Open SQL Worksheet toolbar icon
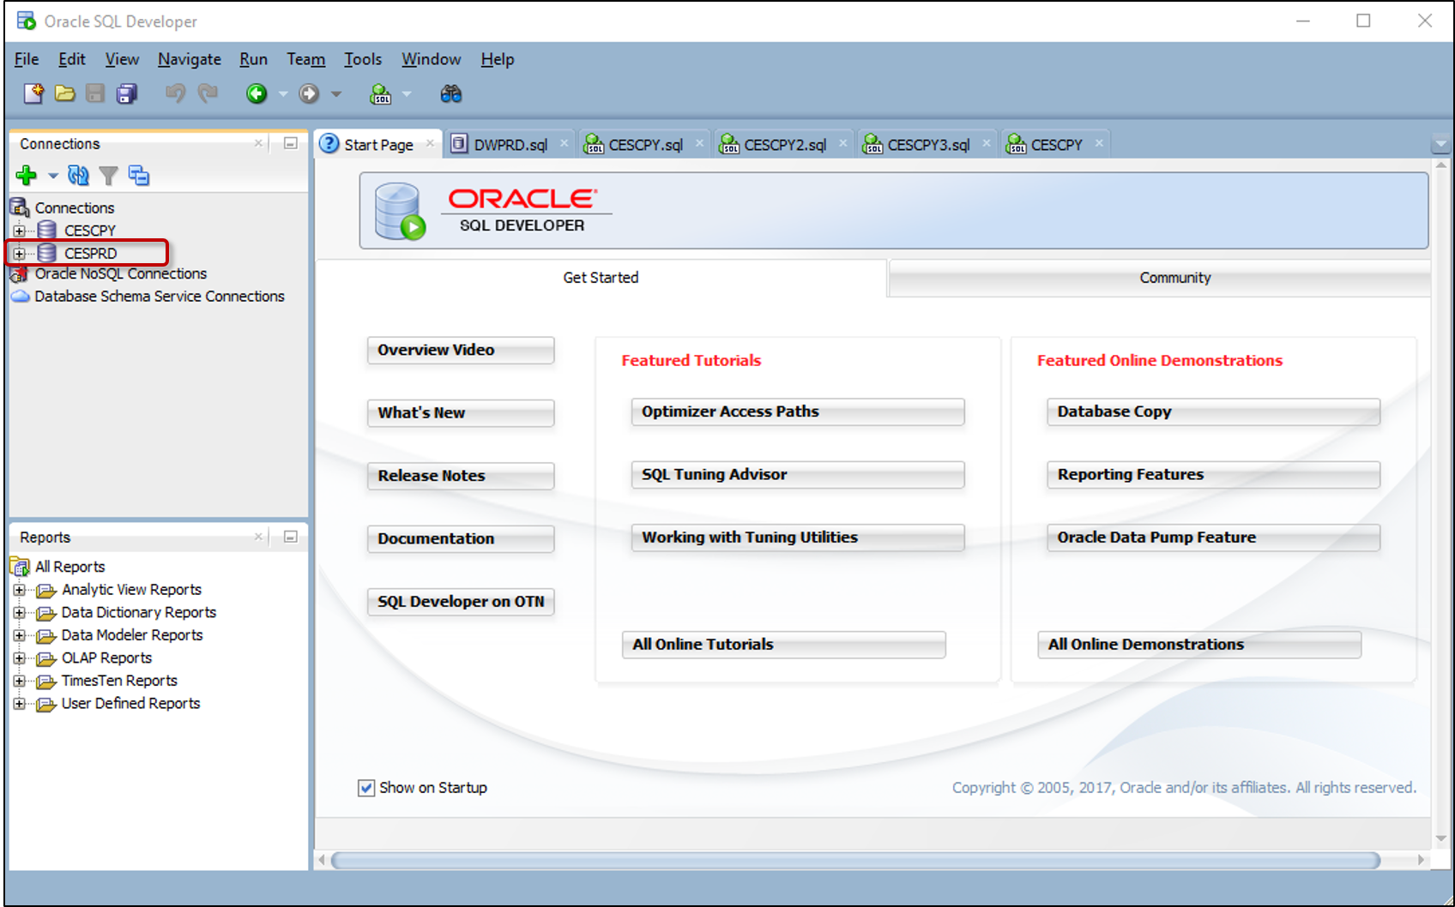 (380, 93)
